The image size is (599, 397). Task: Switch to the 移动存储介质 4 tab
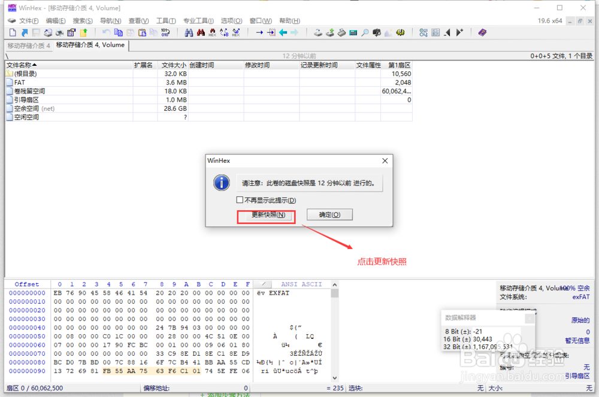click(x=29, y=46)
